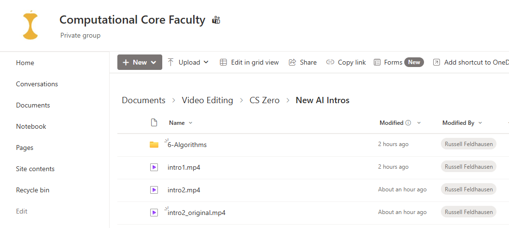This screenshot has height=228, width=509.
Task: Open the 6-Algorithms folder name
Action: 187,145
